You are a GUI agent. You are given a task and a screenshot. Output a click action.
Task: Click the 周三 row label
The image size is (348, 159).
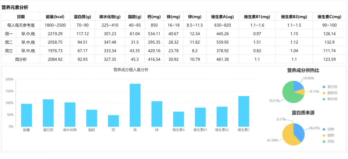tap(9, 51)
